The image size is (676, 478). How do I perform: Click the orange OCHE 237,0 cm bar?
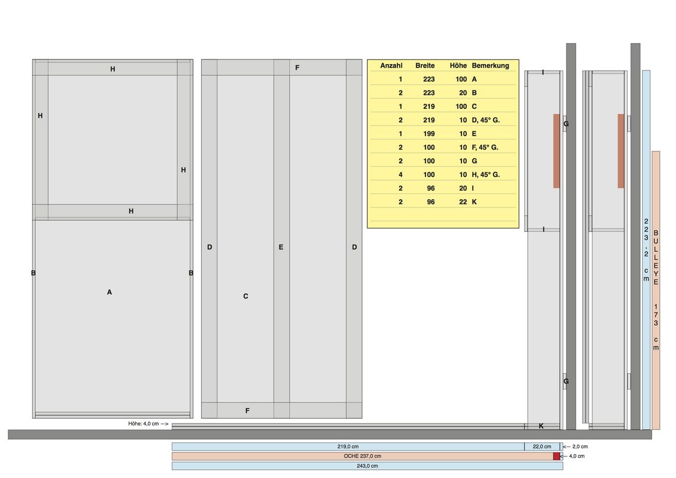[361, 456]
